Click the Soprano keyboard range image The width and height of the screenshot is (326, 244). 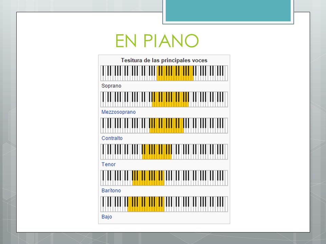pos(164,73)
